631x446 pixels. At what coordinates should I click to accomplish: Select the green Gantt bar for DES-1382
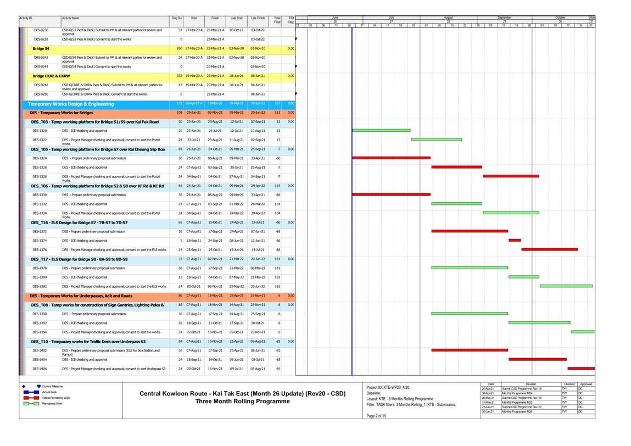566,286
